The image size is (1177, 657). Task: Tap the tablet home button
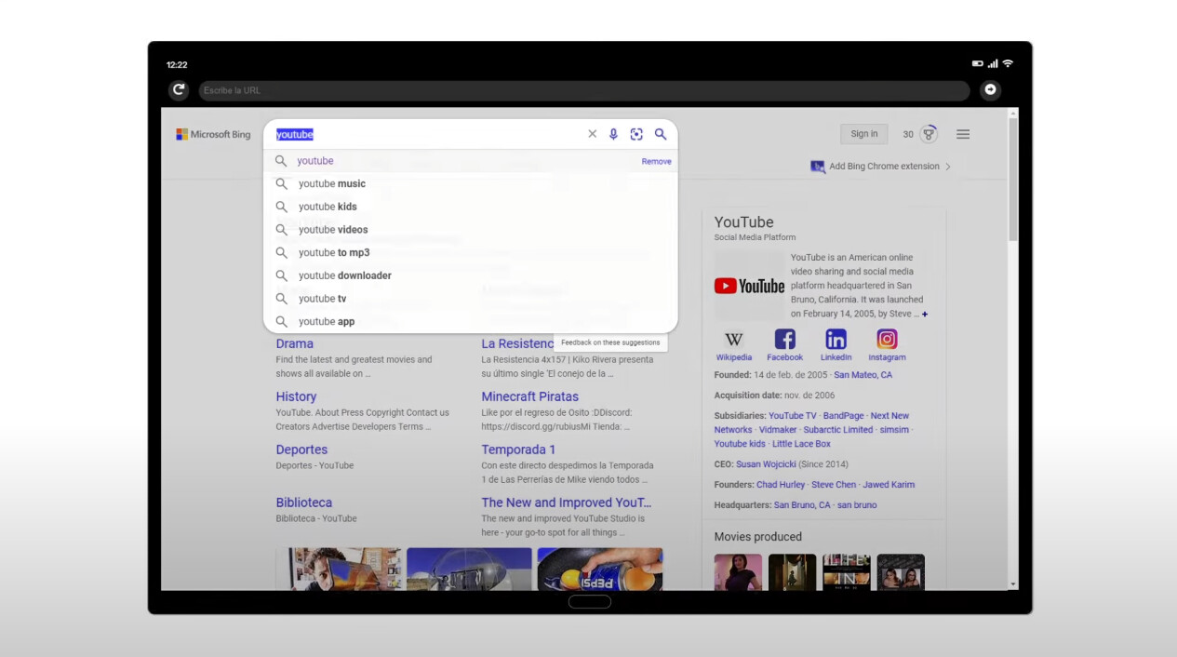tap(590, 601)
